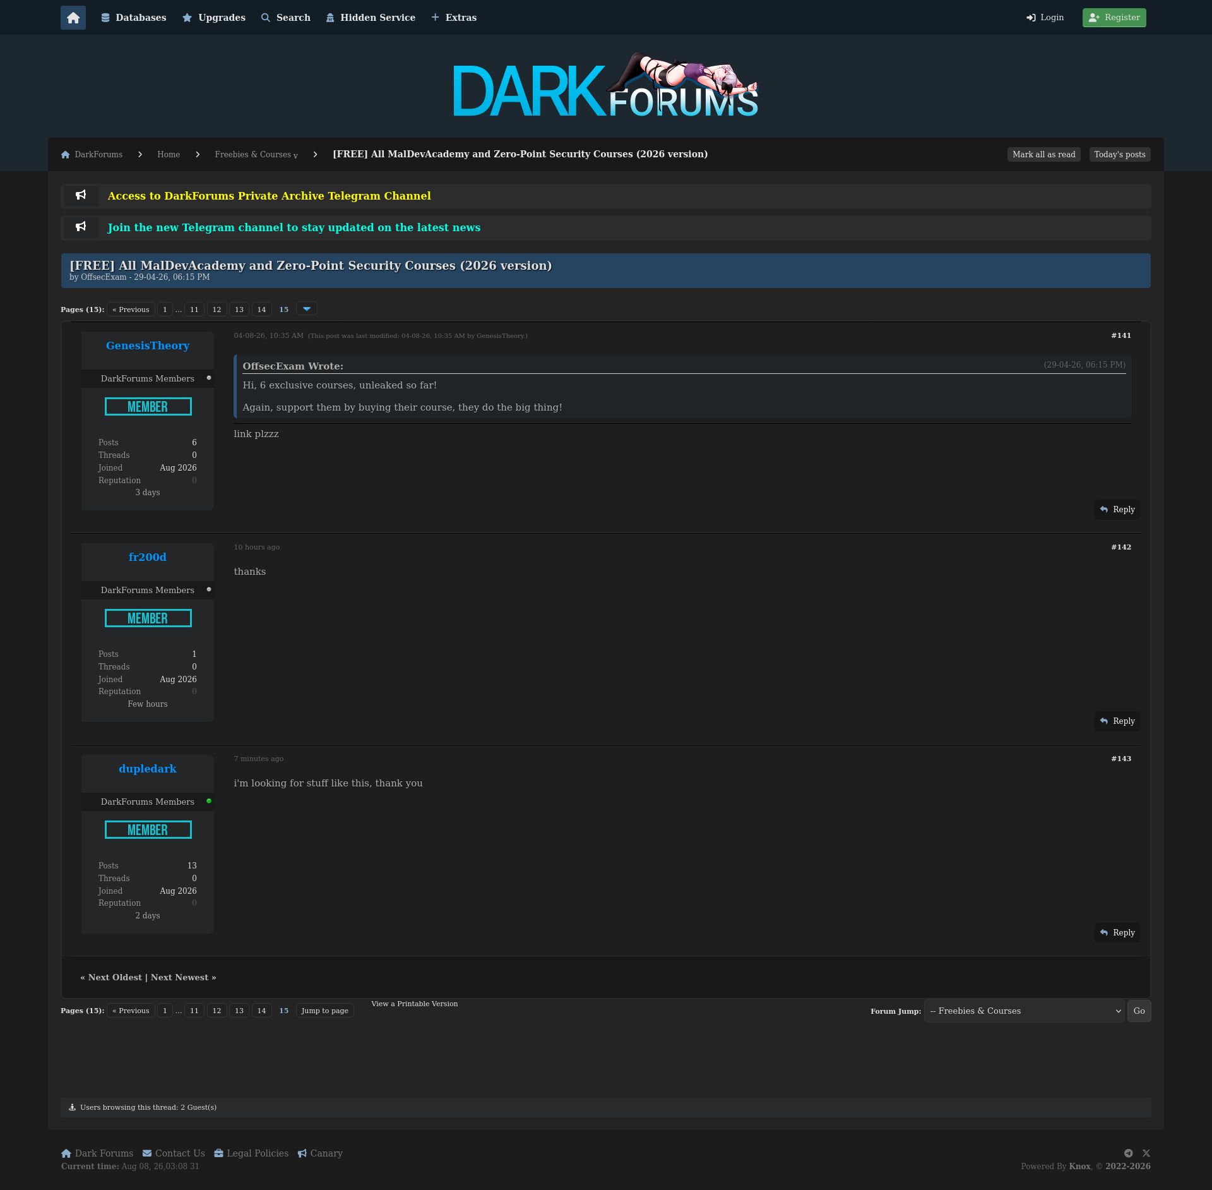Click OffsecExam Wrote quote header
1212x1190 pixels.
coord(293,366)
